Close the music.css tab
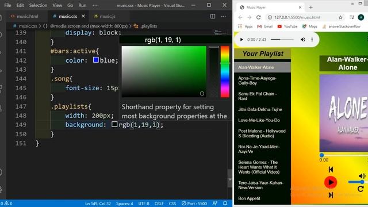 [83, 16]
